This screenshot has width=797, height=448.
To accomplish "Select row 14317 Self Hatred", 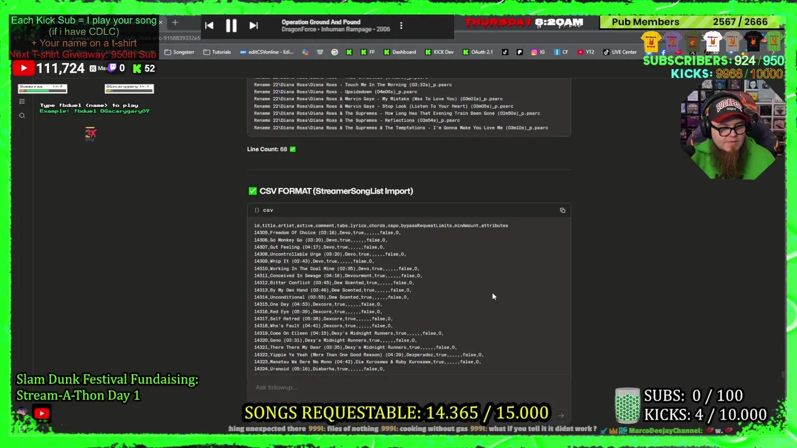I will 323,319.
